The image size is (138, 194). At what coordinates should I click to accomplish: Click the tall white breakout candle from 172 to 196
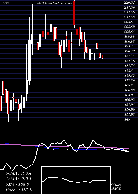pyautogui.click(x=30, y=60)
